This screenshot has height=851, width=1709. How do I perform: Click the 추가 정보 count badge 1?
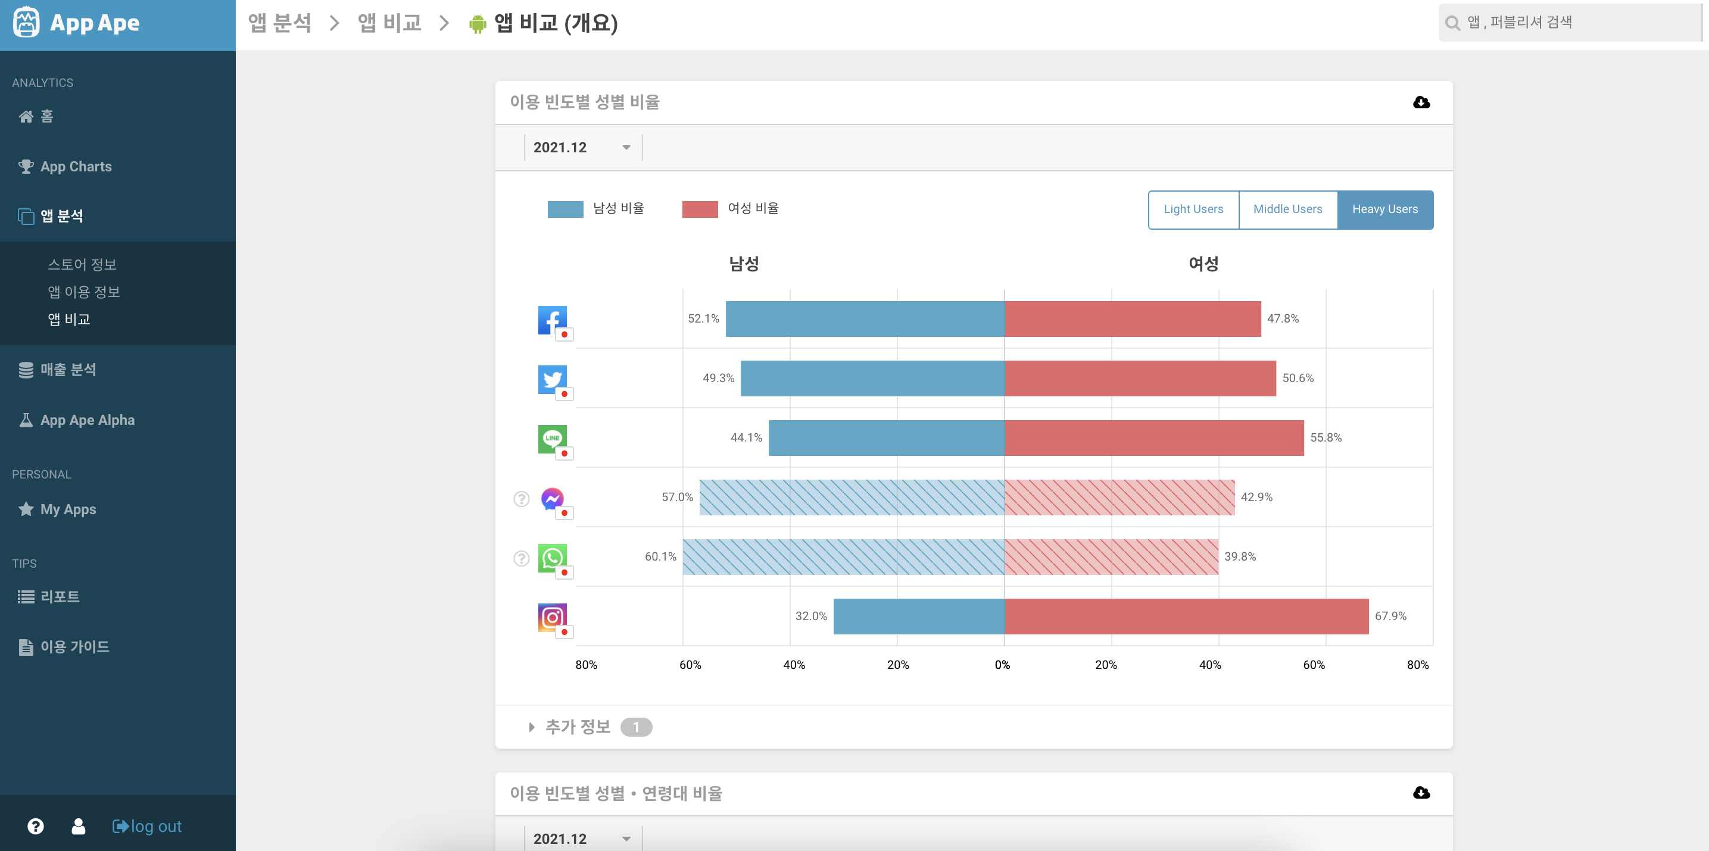[636, 727]
